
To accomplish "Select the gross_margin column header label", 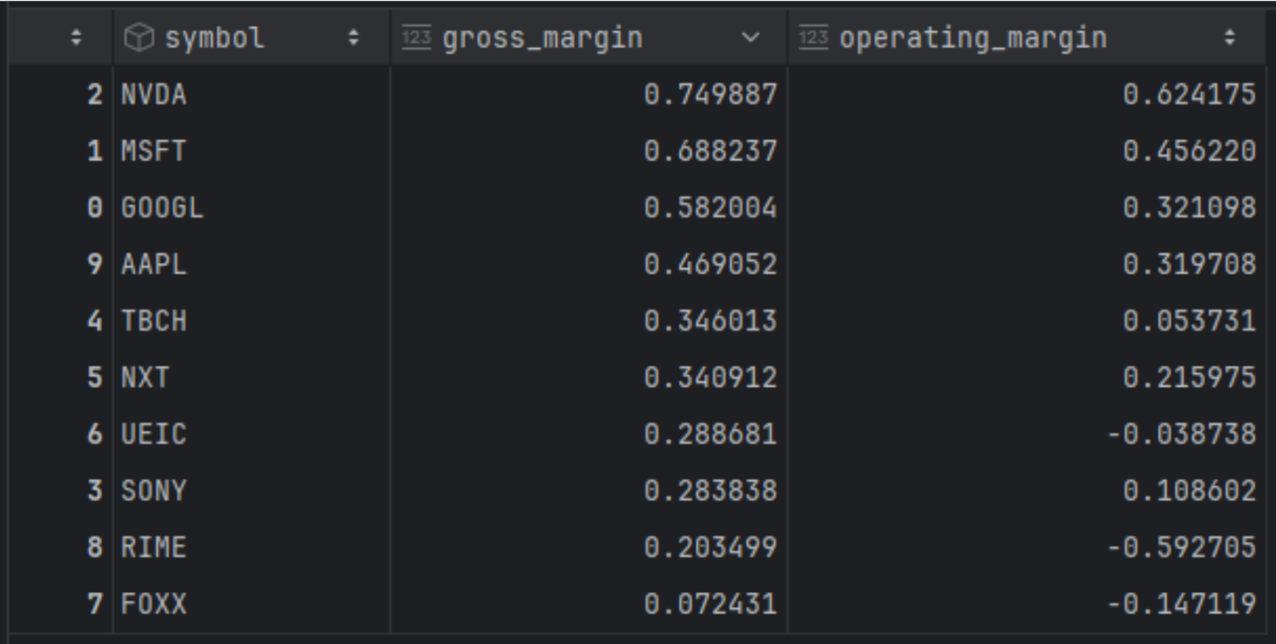I will coord(542,37).
